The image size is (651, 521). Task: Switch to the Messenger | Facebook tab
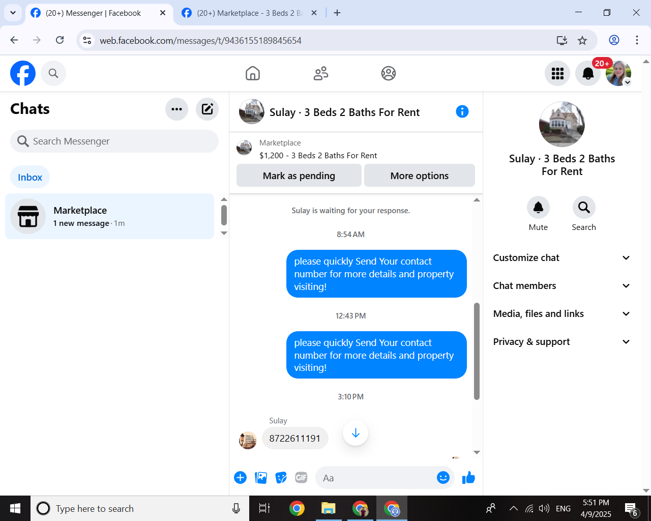99,13
